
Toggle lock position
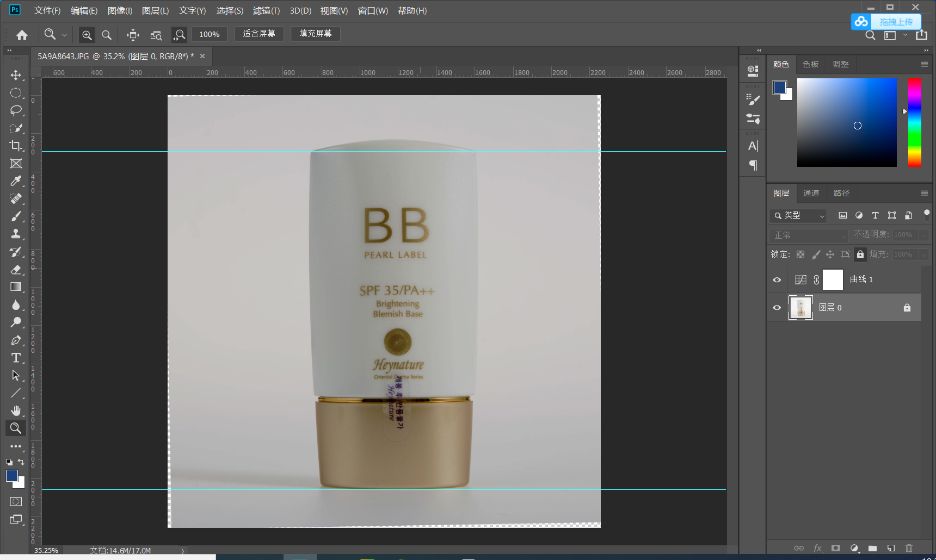point(830,254)
